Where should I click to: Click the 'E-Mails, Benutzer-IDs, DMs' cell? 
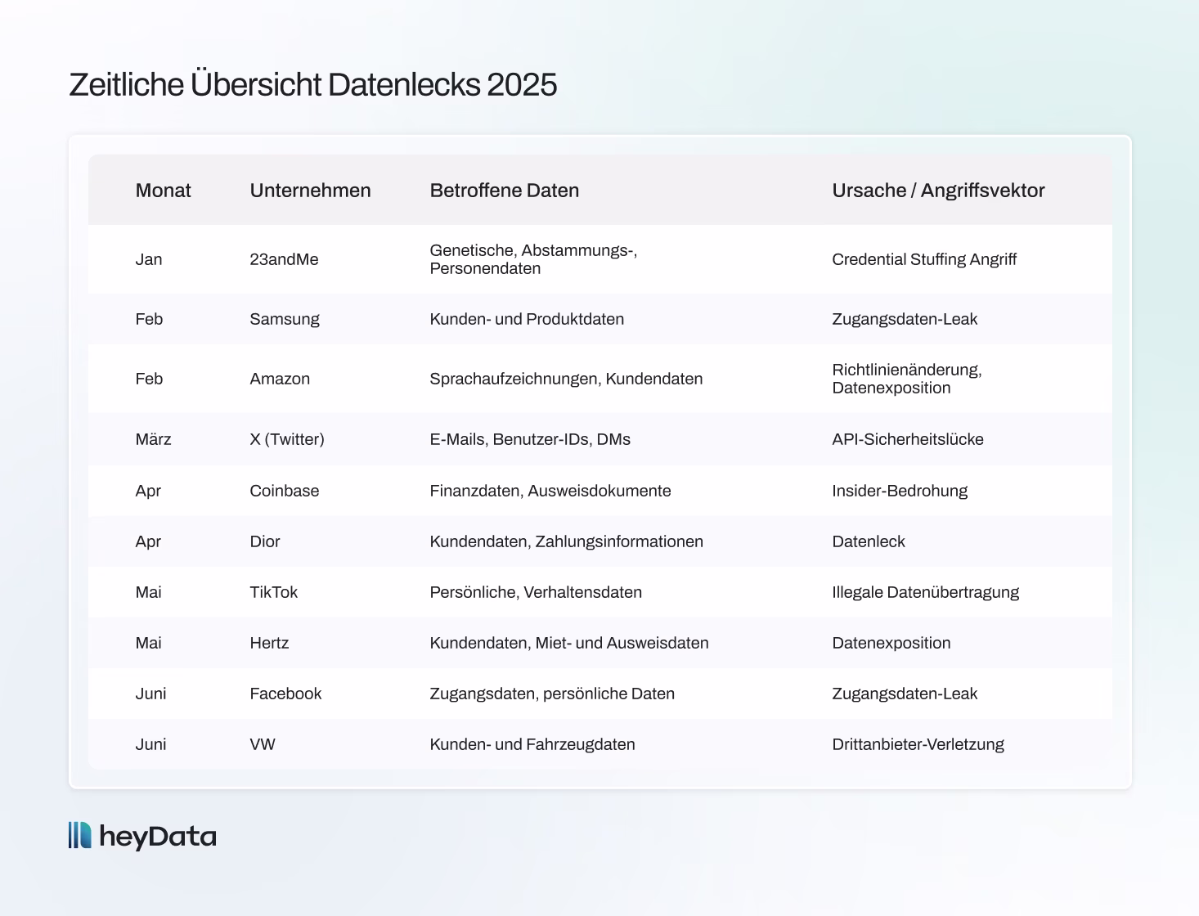click(530, 439)
